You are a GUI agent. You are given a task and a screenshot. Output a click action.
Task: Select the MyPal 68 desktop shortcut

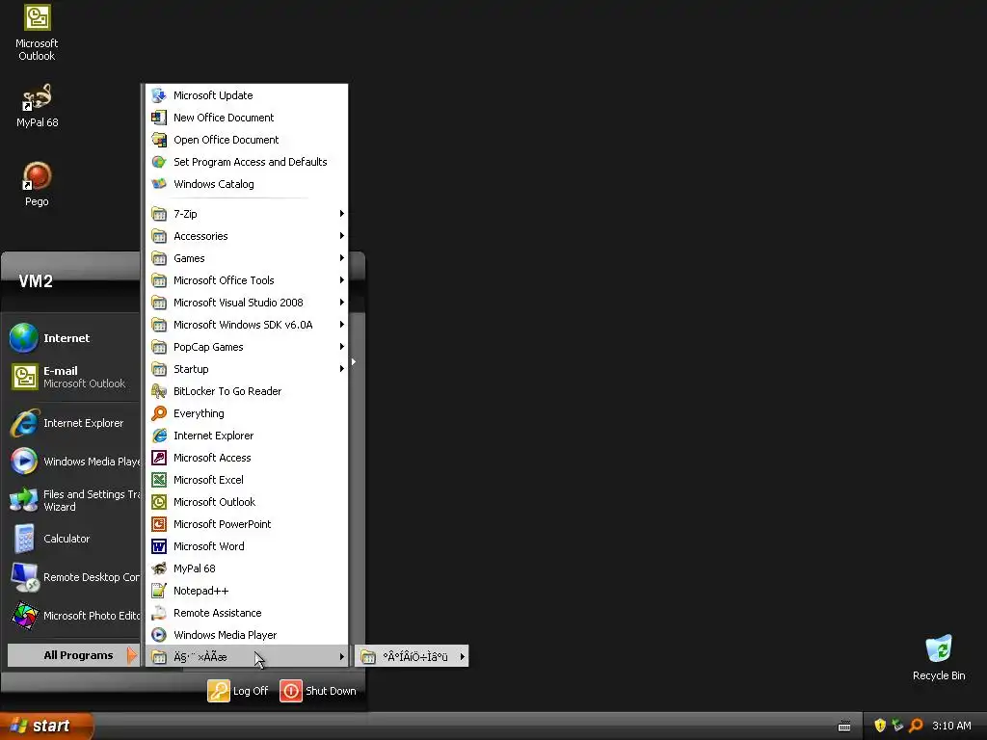click(x=37, y=106)
